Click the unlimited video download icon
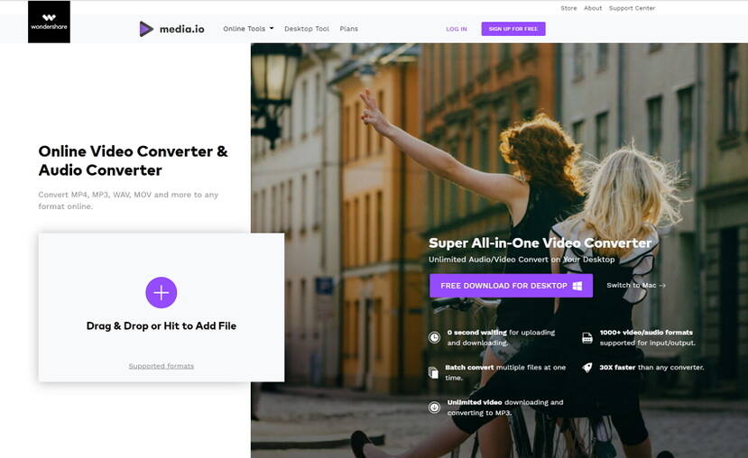Image resolution: width=748 pixels, height=458 pixels. click(x=434, y=408)
